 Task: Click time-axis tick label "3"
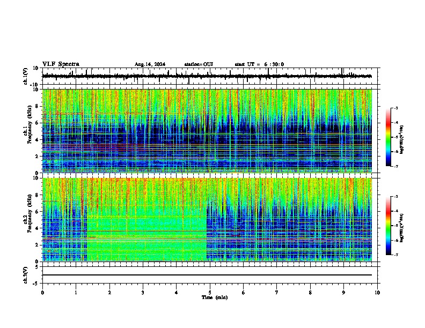(x=143, y=293)
